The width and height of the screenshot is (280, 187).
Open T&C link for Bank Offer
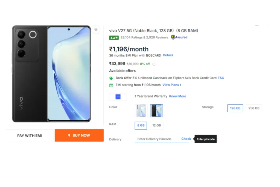tap(221, 78)
